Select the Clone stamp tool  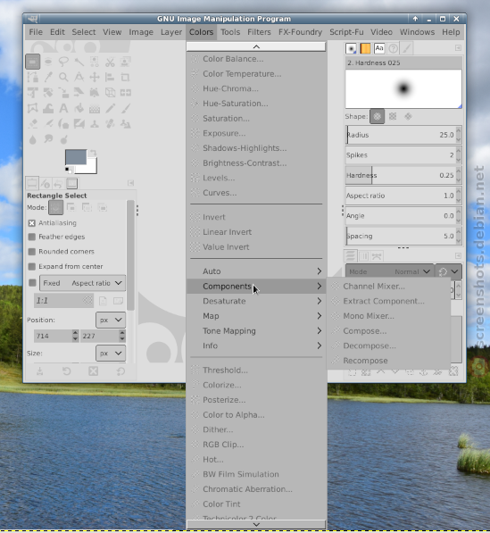click(x=95, y=124)
